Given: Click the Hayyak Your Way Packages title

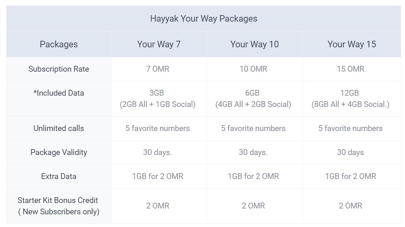Looking at the screenshot, I should [203, 19].
